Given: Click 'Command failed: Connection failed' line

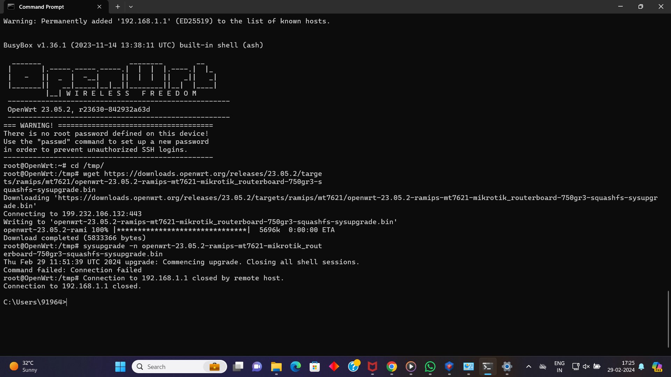Looking at the screenshot, I should [72, 270].
